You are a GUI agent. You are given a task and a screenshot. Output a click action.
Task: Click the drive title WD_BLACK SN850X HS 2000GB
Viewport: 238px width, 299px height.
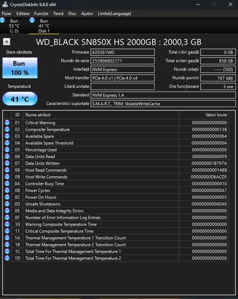click(x=119, y=42)
